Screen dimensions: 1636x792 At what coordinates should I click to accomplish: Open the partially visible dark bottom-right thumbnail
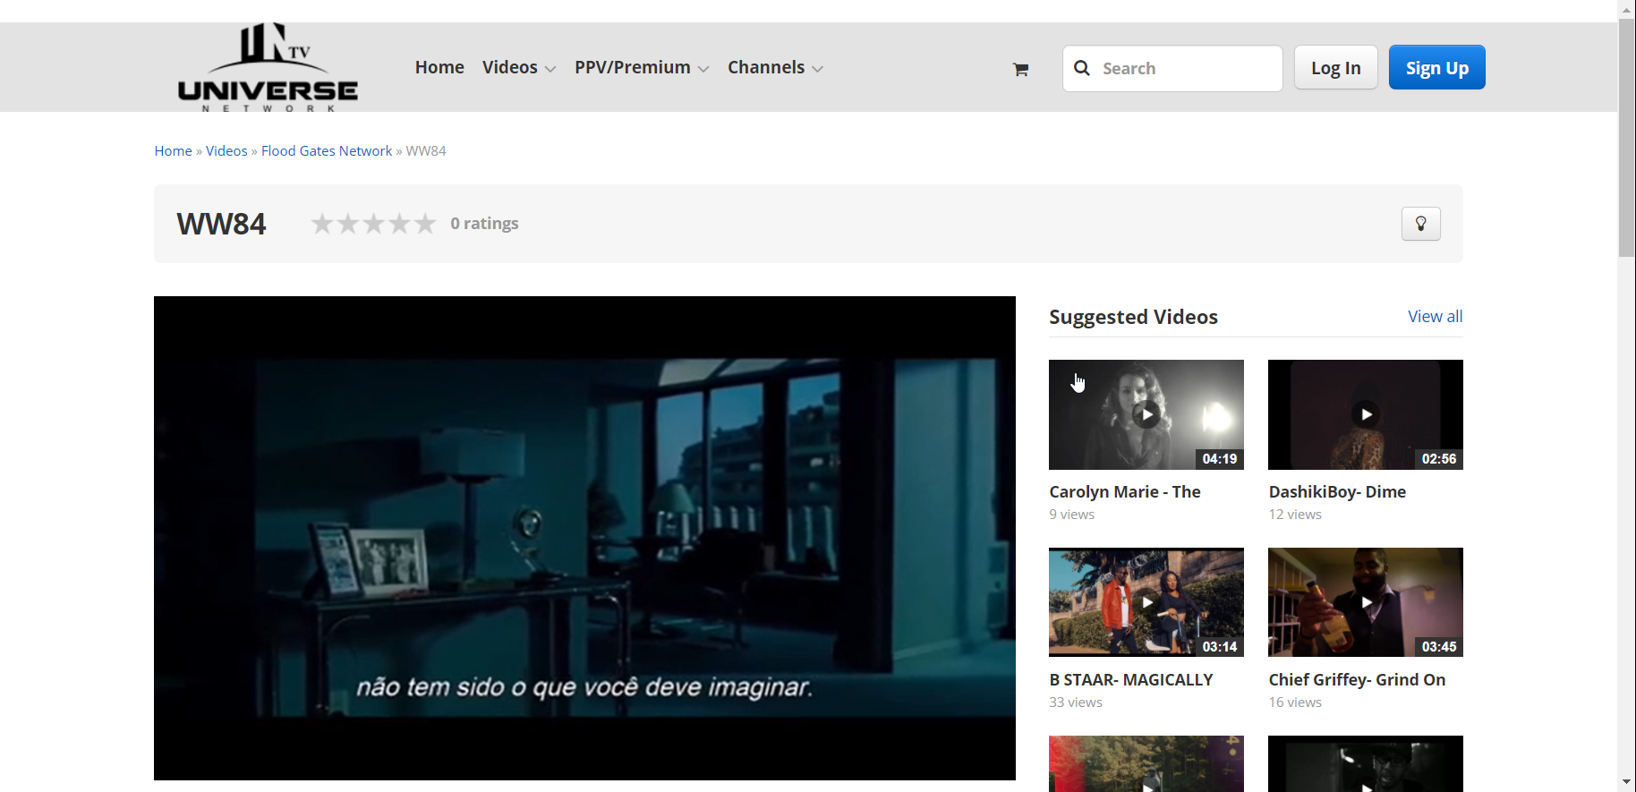[x=1366, y=763]
